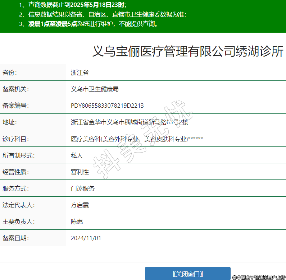Click the 关闭窗口 button
286x280 pixels.
point(187,274)
